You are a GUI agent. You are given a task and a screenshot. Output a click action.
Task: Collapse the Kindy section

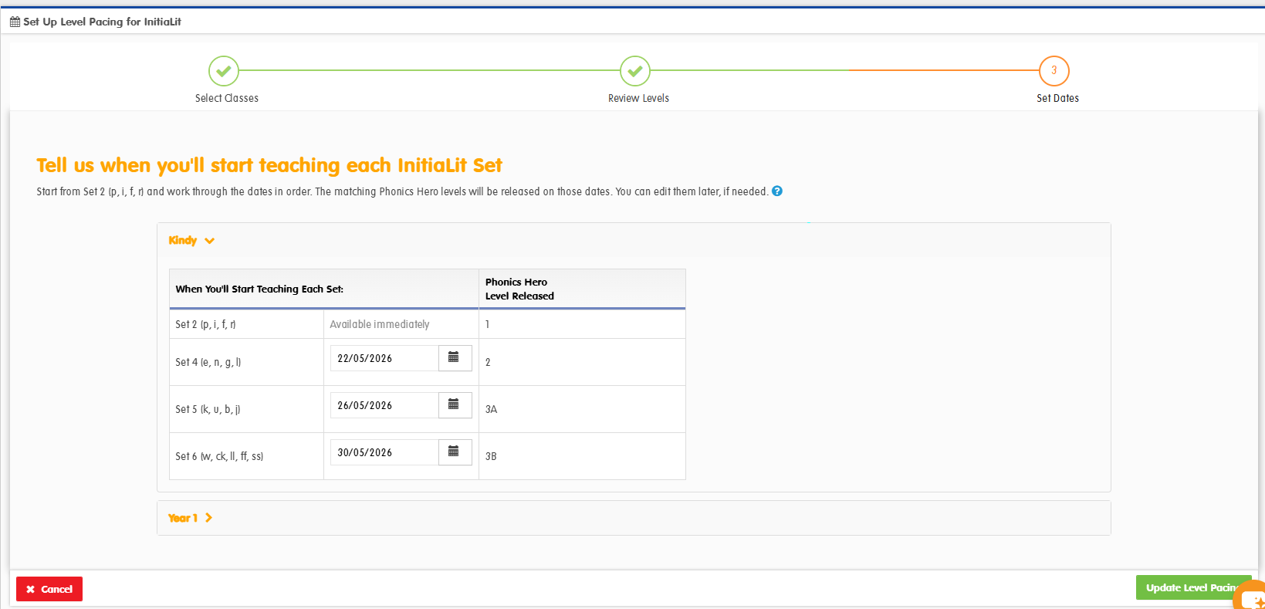tap(191, 241)
